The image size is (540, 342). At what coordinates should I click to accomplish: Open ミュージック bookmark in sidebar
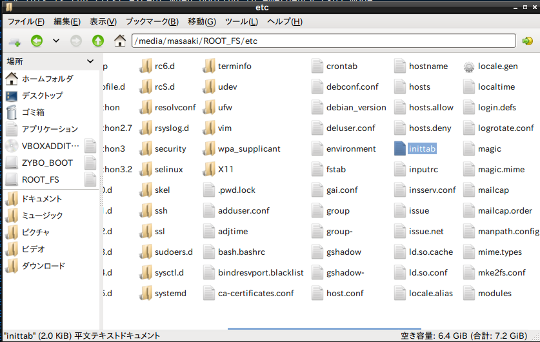click(42, 216)
